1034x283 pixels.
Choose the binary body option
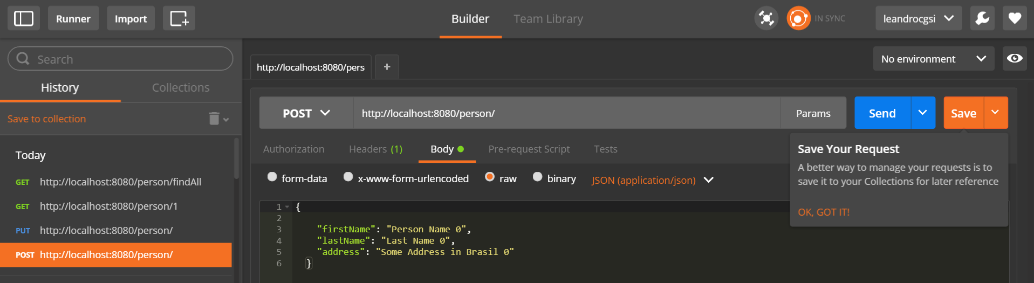click(x=537, y=177)
